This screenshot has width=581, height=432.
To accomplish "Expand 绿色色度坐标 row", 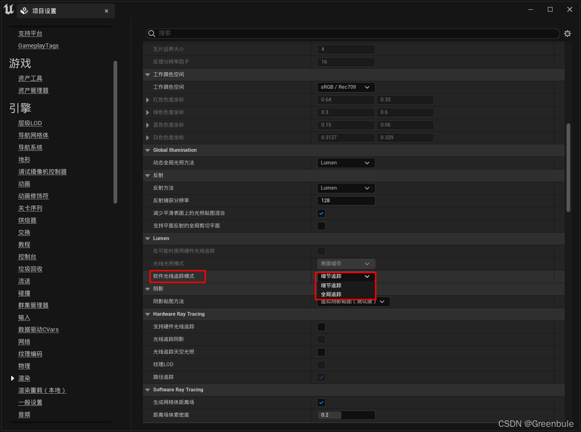I will (149, 112).
